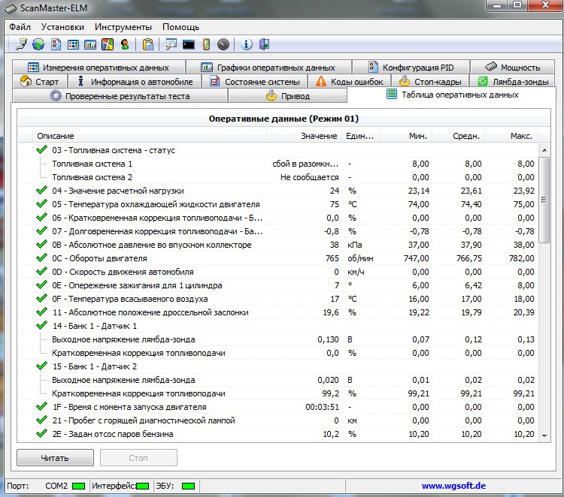Click the green globe toolbar icon
This screenshot has height=497, width=564.
coord(38,44)
